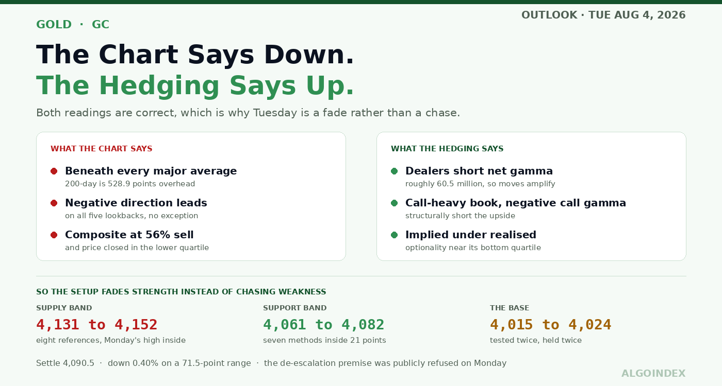Click red bullet beside Negative direction leads

tap(54, 203)
